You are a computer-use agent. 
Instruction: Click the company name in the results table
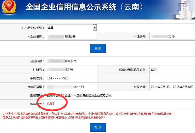click(x=62, y=61)
